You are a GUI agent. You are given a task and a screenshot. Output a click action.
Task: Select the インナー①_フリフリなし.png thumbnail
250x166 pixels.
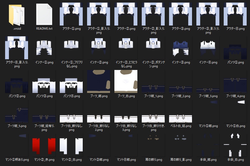click(71, 48)
